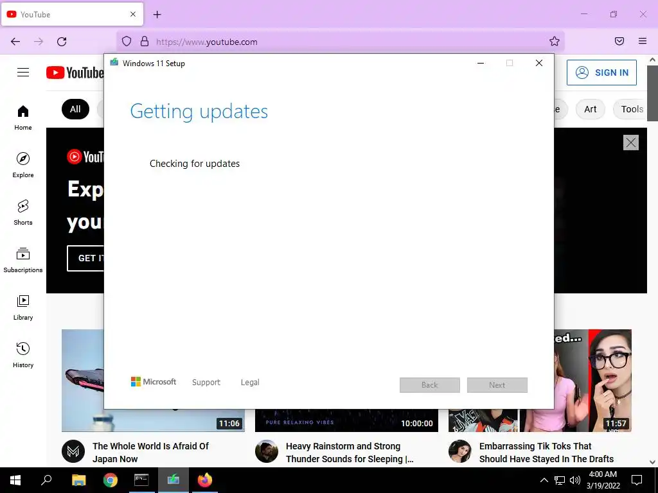Open Chrome from taskbar

point(111,480)
